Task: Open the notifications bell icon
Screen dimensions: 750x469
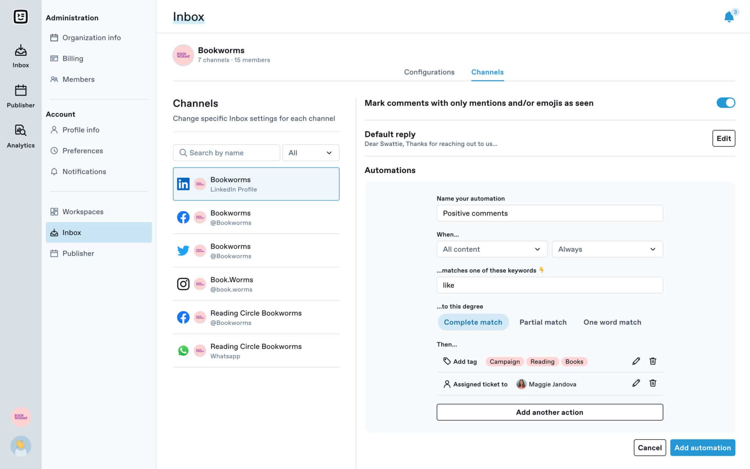Action: tap(729, 16)
